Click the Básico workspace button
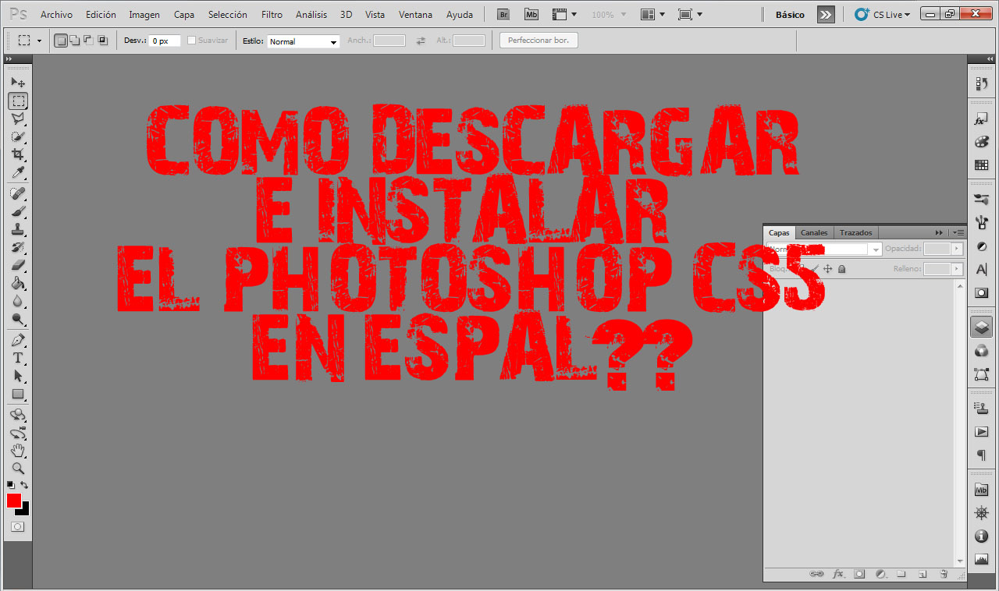Viewport: 999px width, 591px height. 791,15
